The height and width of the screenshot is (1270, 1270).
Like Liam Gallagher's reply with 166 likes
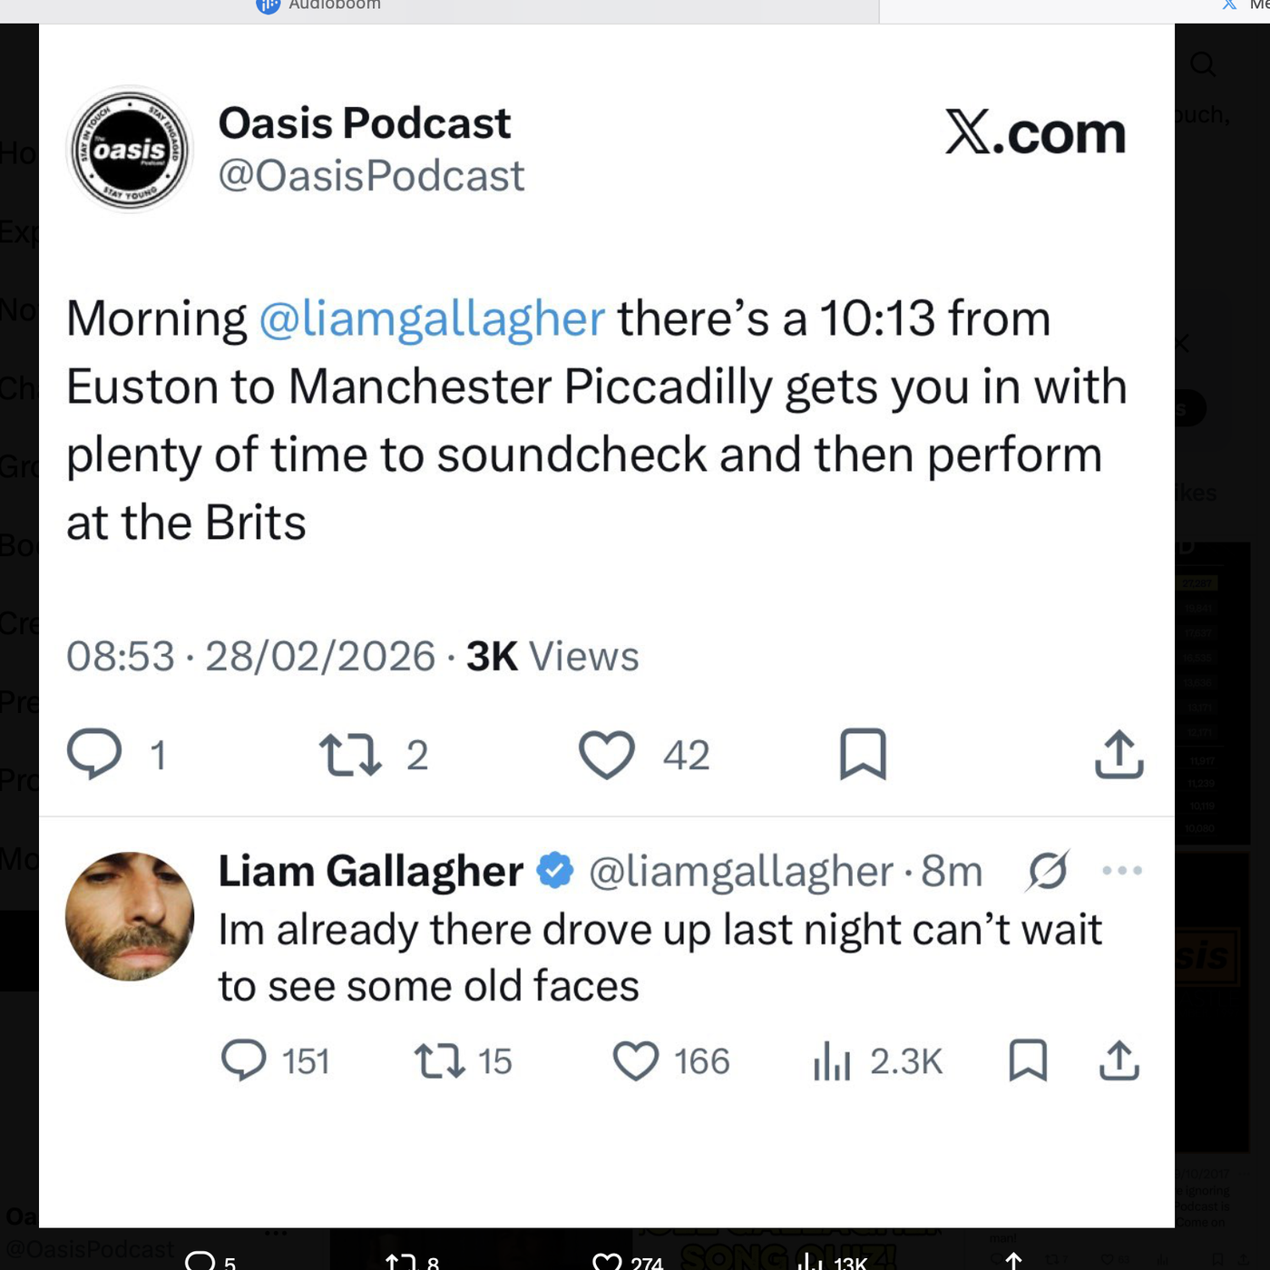coord(636,1060)
